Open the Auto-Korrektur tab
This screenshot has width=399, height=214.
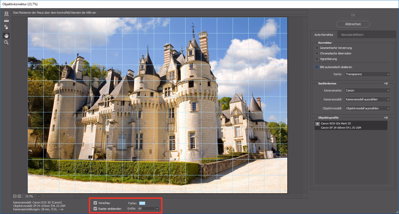tap(324, 34)
